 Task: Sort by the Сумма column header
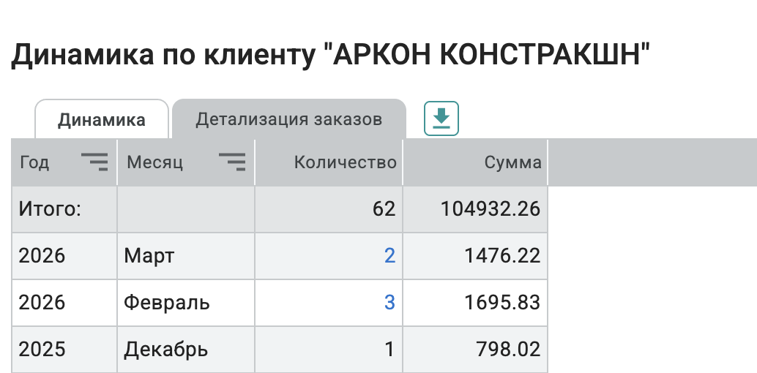click(x=512, y=162)
